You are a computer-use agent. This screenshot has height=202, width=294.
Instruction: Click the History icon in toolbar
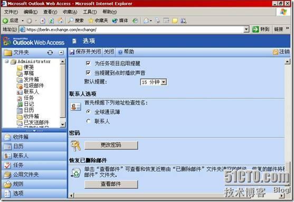pos(135,21)
